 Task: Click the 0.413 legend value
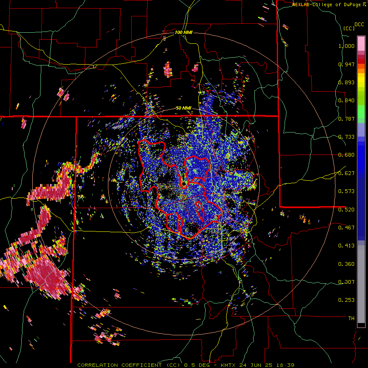coord(346,246)
